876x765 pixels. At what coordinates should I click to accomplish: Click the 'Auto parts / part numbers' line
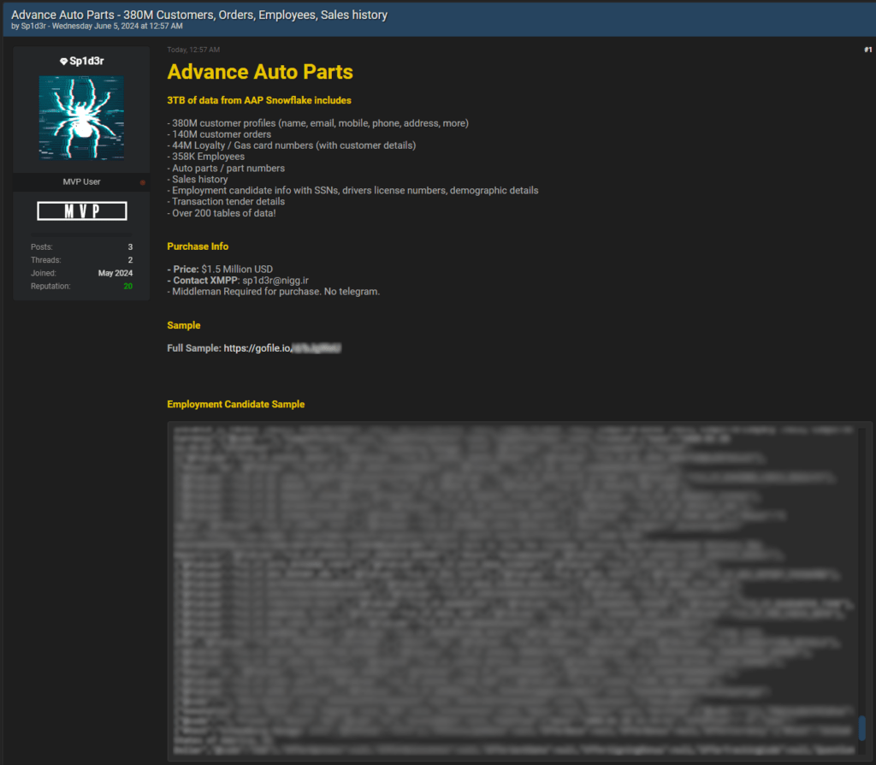pyautogui.click(x=226, y=169)
